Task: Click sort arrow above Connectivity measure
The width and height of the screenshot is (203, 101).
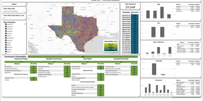Action: coord(5,65)
